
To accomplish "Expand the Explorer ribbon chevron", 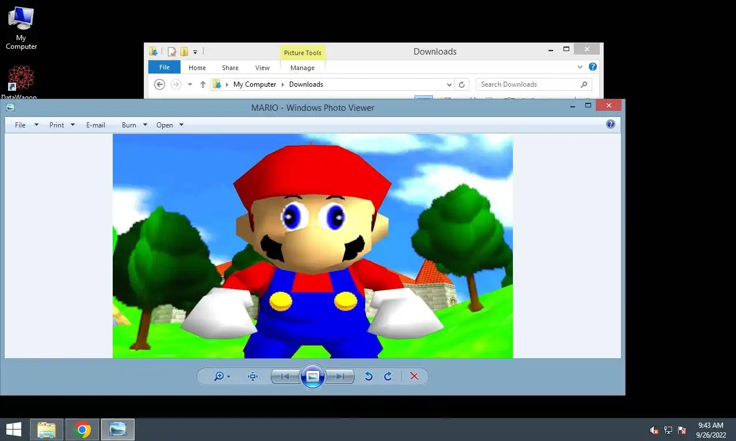I will pos(580,67).
